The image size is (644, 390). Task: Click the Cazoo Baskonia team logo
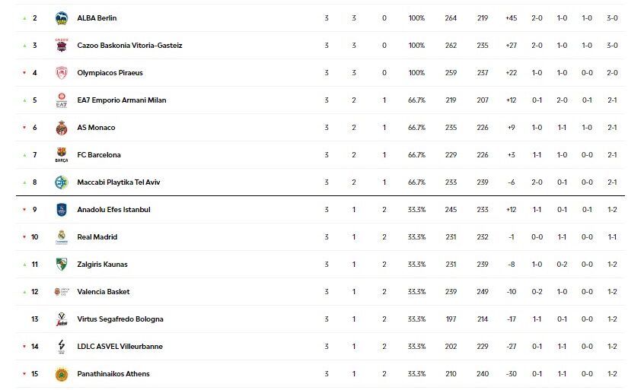(62, 46)
